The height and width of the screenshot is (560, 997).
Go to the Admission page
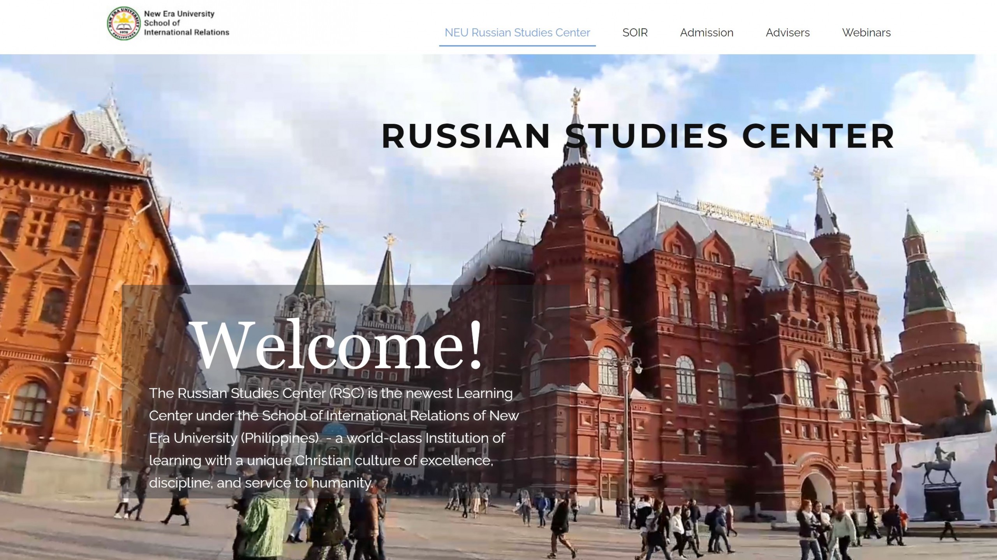click(706, 32)
